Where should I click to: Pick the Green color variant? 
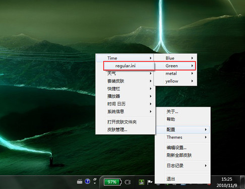[175, 66]
